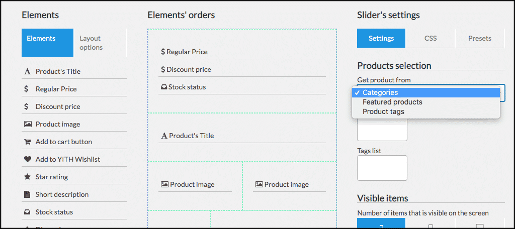Click the Product's Title letter icon in Elements list

point(27,72)
